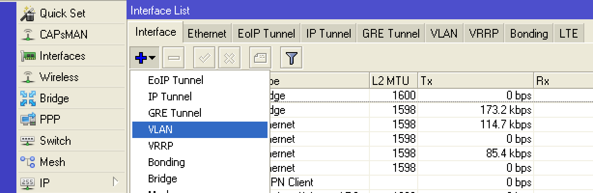Select the 85.4 kbps Tx cell
Screen dimensions: 593x193
point(476,154)
